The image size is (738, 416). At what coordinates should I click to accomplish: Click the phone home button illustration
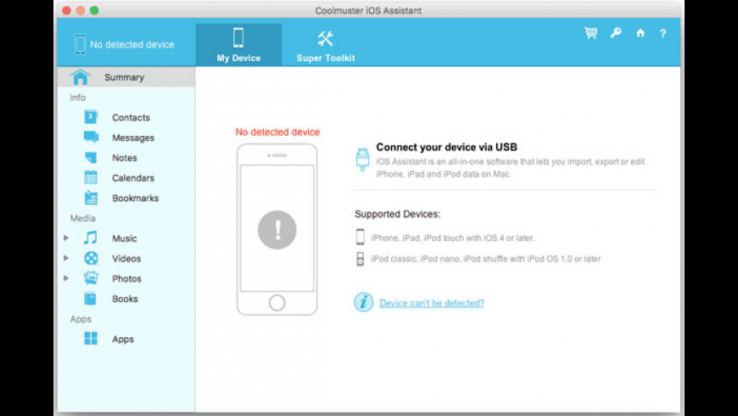coord(277,302)
